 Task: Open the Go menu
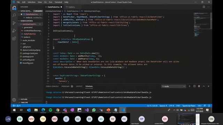pos(45,2)
